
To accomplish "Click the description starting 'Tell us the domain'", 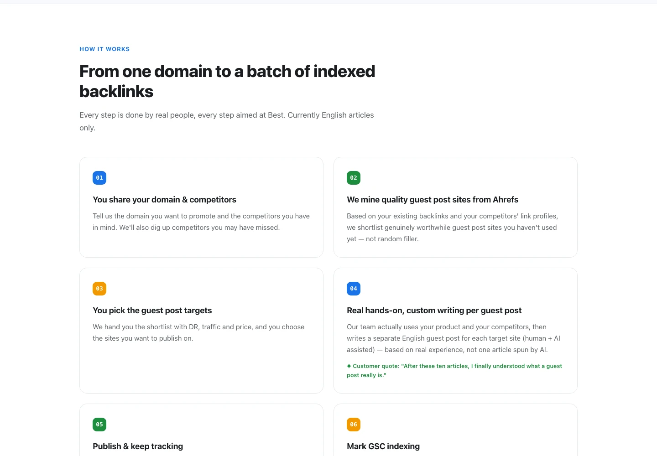I will coord(201,222).
